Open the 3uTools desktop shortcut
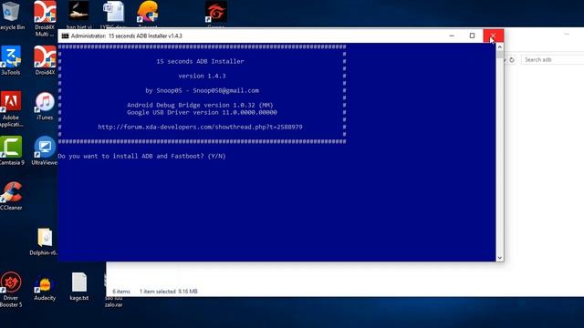 coord(11,61)
